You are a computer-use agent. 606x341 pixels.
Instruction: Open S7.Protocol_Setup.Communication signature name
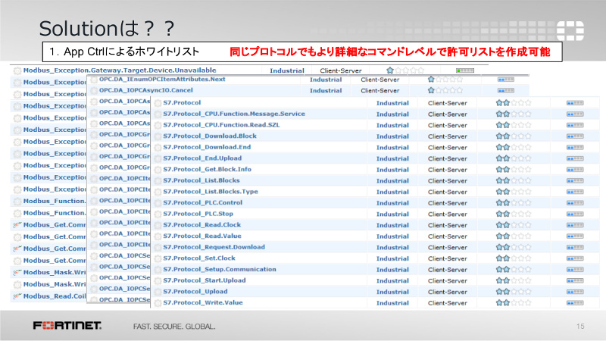pos(220,269)
